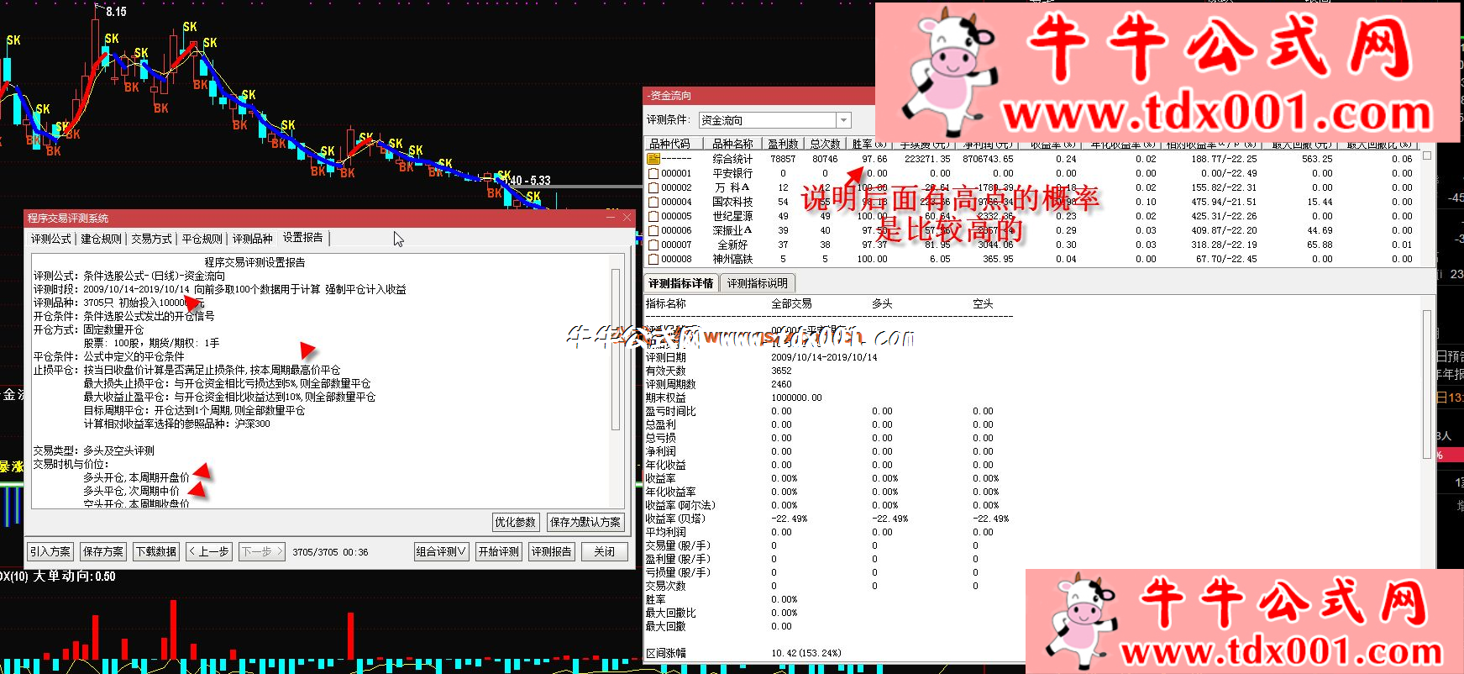Click the 综合统计 folder icon in results list
This screenshot has height=674, width=1464.
click(x=653, y=159)
